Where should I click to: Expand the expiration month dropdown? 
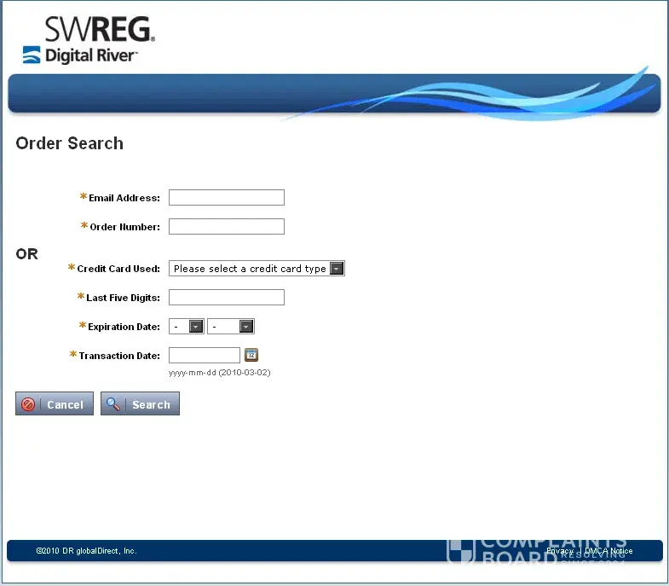pyautogui.click(x=187, y=327)
